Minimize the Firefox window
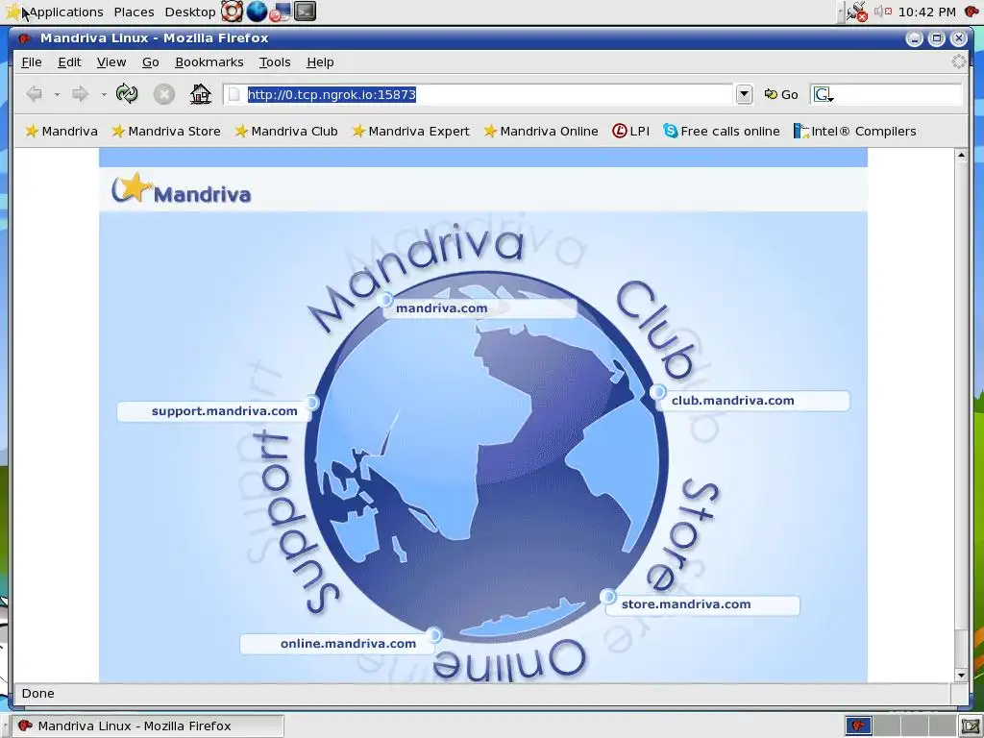 coord(915,38)
